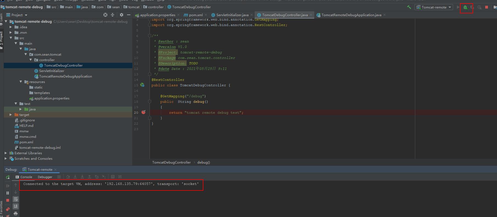Image resolution: width=497 pixels, height=217 pixels.
Task: Open Project panel settings gear
Action: coord(122,15)
